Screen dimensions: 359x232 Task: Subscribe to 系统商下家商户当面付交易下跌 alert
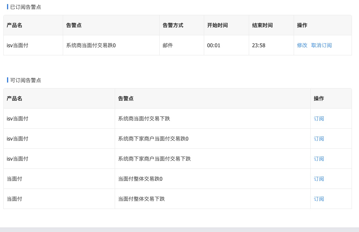pos(319,159)
